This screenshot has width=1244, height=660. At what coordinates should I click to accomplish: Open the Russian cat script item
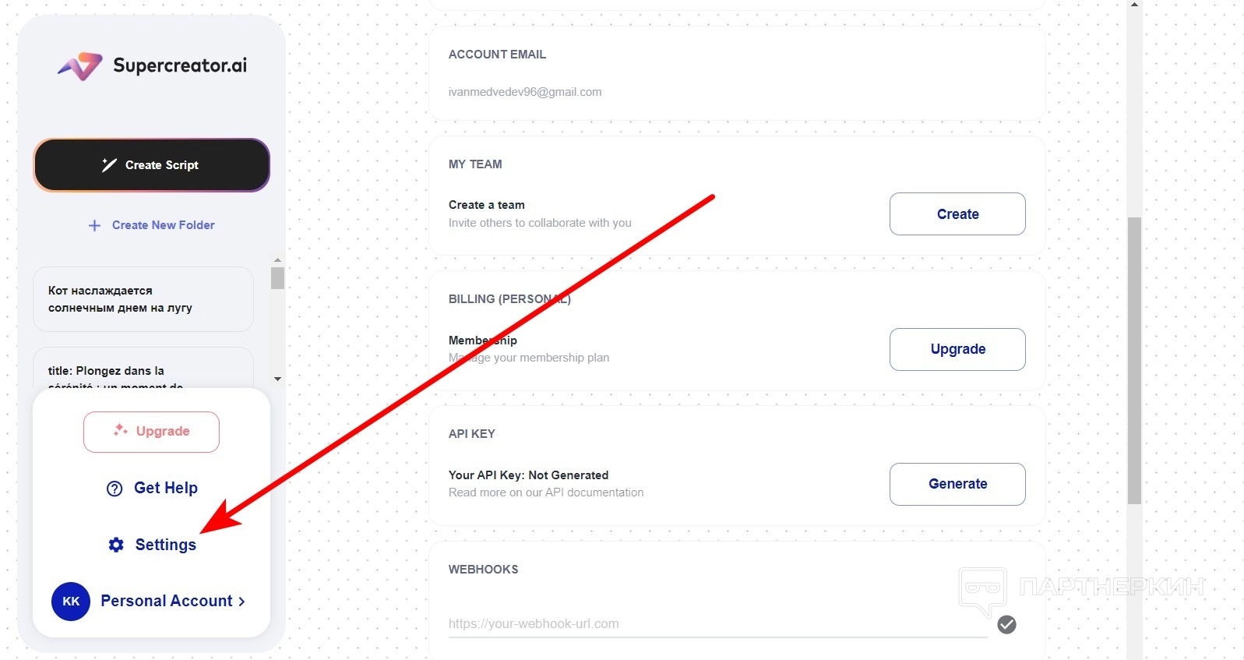(x=143, y=299)
